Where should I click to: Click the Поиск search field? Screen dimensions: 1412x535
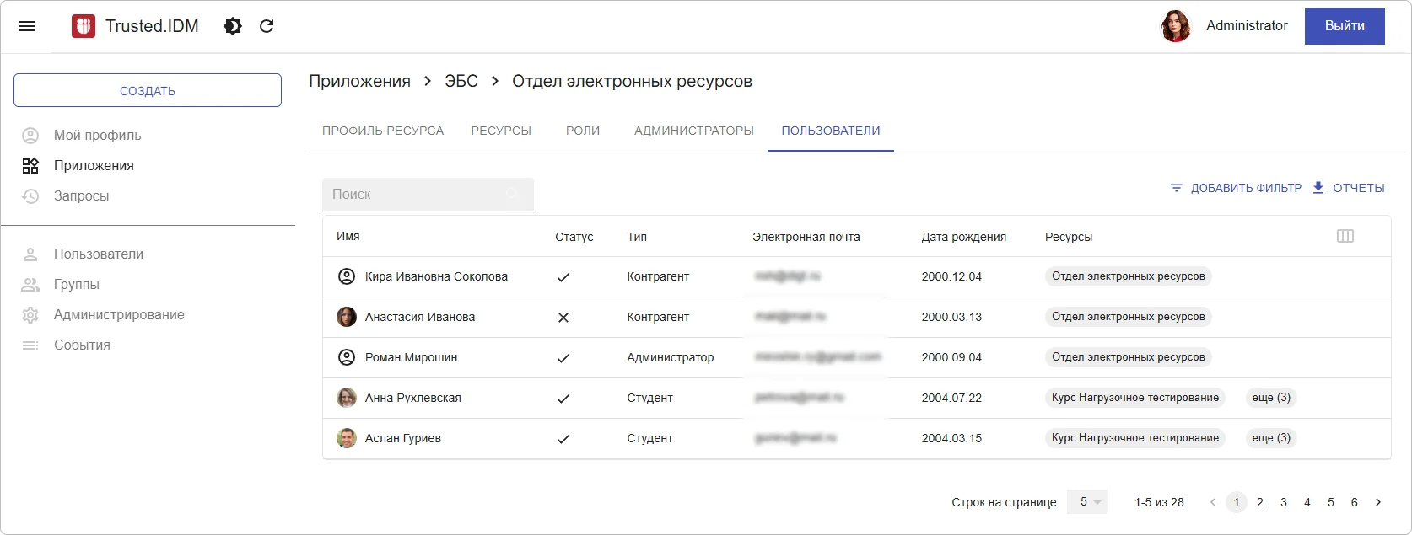pyautogui.click(x=418, y=195)
